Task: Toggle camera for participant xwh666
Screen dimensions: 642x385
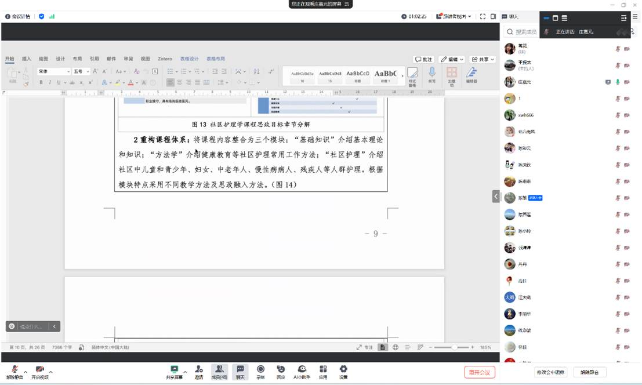Action: tap(627, 115)
